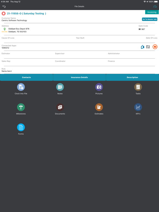Open Clock Into File icon
Image resolution: width=159 pixels, height=212 pixels.
(21, 87)
